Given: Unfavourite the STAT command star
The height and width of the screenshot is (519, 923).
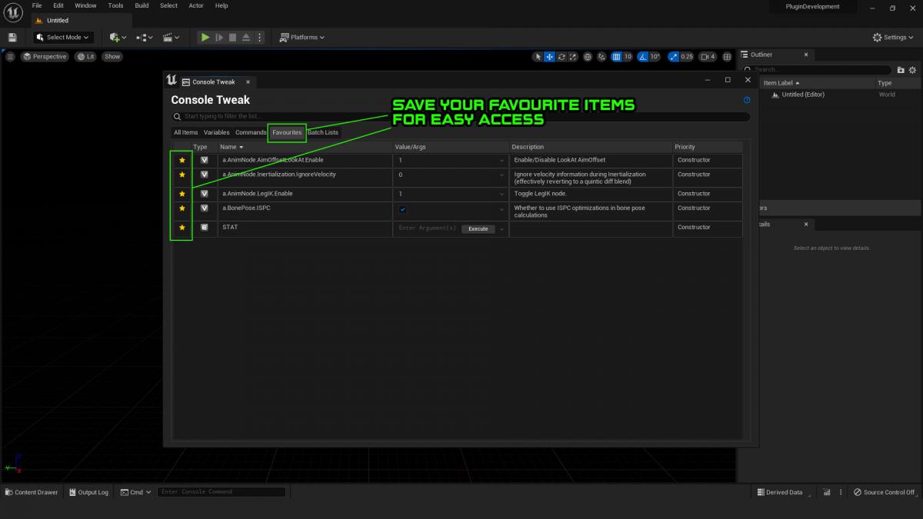Looking at the screenshot, I should 182,228.
